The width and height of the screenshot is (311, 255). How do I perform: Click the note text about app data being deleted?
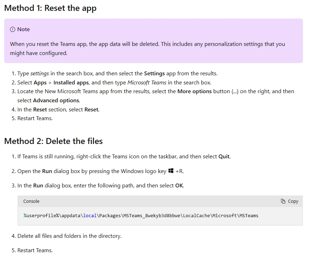pos(147,49)
